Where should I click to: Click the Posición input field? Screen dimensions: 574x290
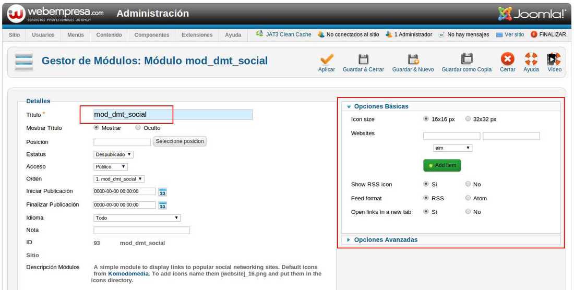pos(122,142)
